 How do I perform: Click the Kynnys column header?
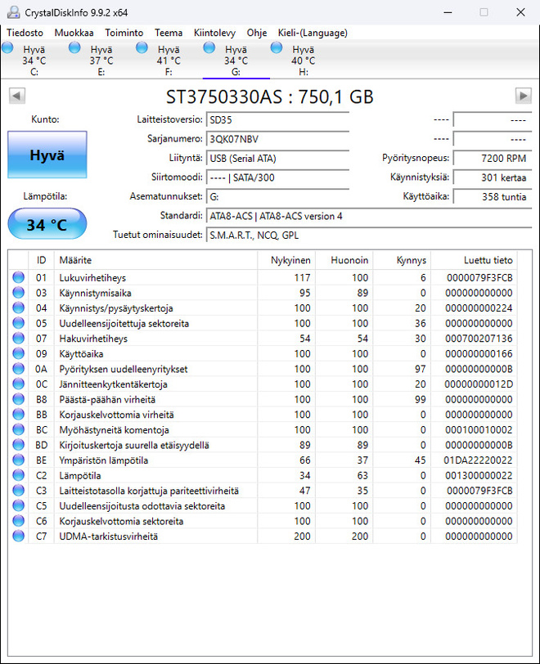[402, 260]
